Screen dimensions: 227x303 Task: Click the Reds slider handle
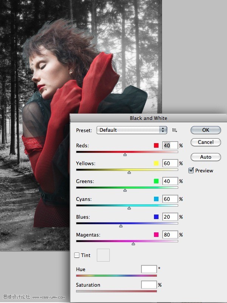[125, 154]
